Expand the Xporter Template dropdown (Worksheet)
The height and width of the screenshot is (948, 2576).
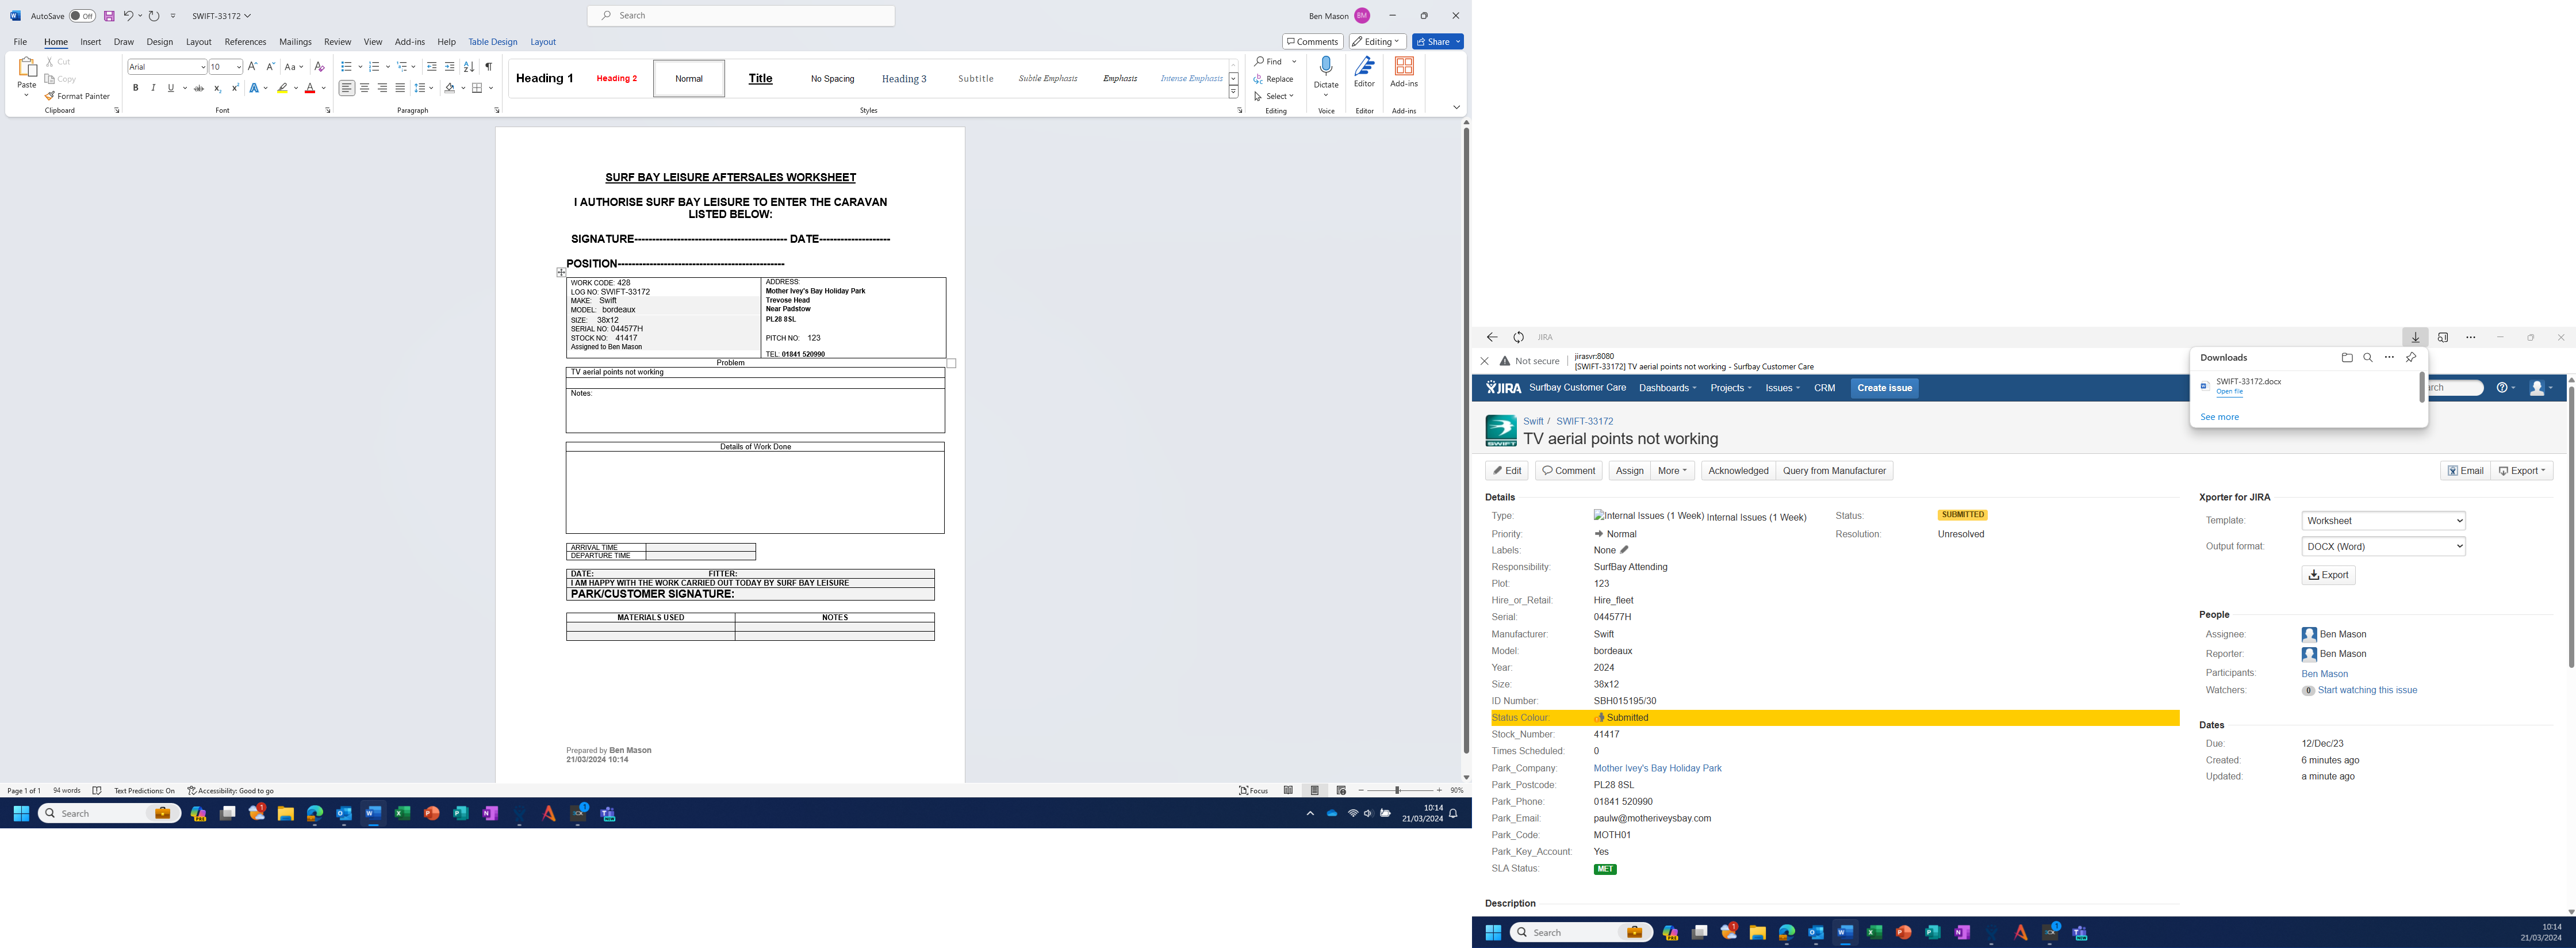pyautogui.click(x=2383, y=521)
